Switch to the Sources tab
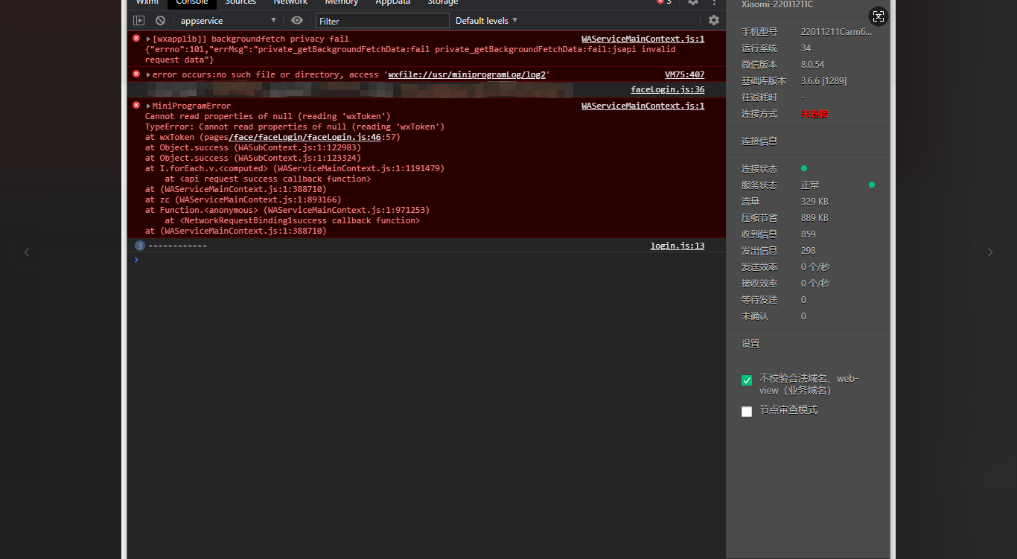 tap(240, 2)
